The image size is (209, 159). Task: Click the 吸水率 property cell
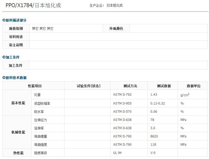(48, 112)
